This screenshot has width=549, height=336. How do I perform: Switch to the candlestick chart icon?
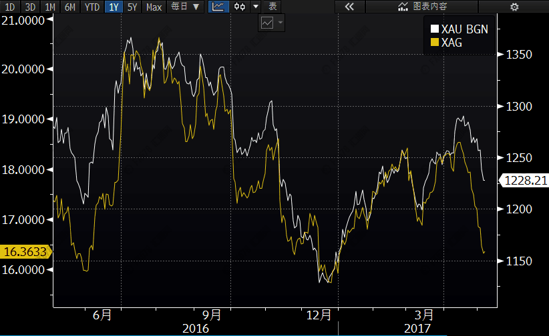tap(239, 7)
